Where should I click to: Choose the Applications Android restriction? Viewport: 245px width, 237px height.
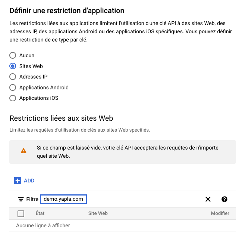tap(13, 87)
